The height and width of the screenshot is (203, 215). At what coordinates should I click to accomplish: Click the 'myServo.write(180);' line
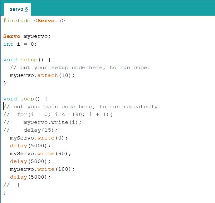tap(42, 169)
